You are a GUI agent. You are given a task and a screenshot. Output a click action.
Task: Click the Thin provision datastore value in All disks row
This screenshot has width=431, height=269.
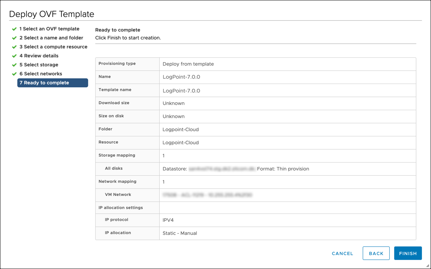236,169
